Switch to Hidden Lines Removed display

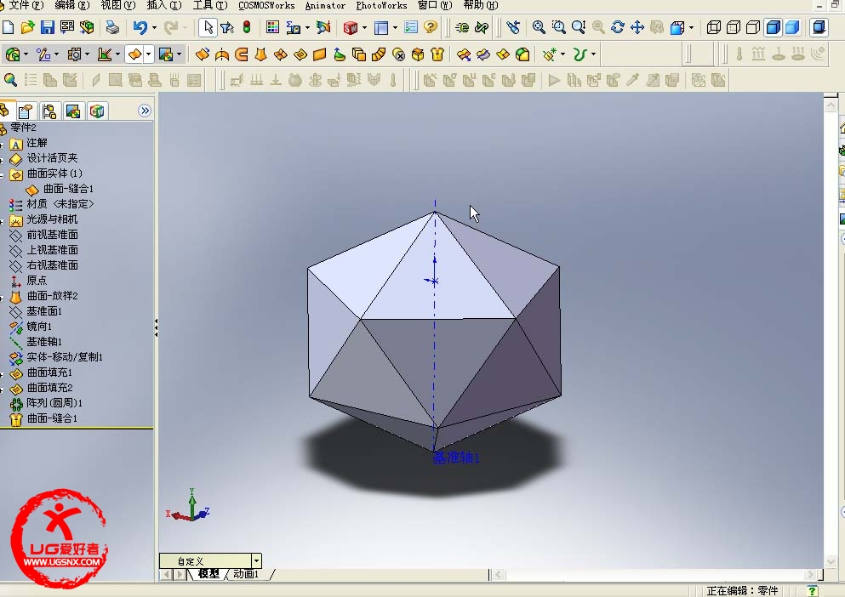pos(753,27)
